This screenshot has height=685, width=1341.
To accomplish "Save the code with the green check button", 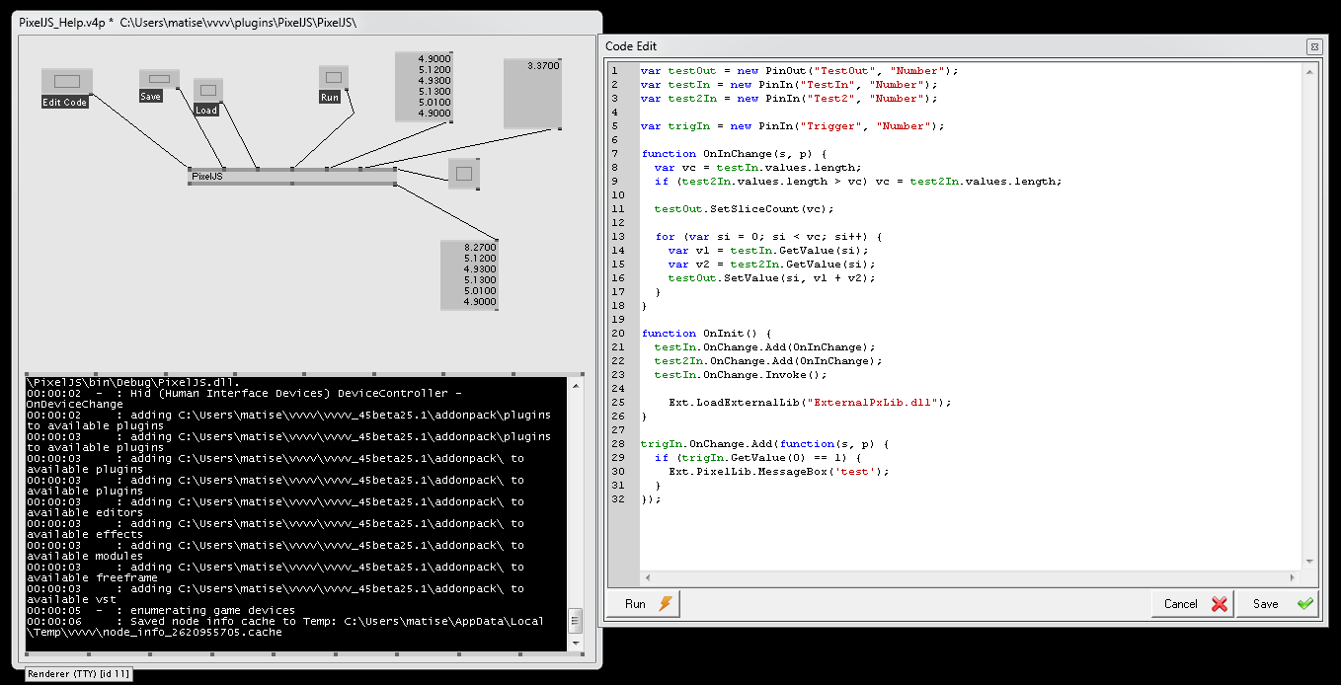I will (1278, 604).
